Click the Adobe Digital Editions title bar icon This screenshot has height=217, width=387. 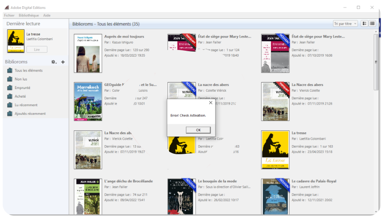7,7
